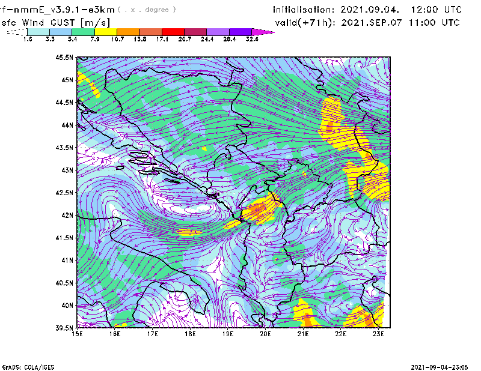Click the initialisation time '12:00 UTC'
The width and height of the screenshot is (481, 371).
tap(437, 10)
